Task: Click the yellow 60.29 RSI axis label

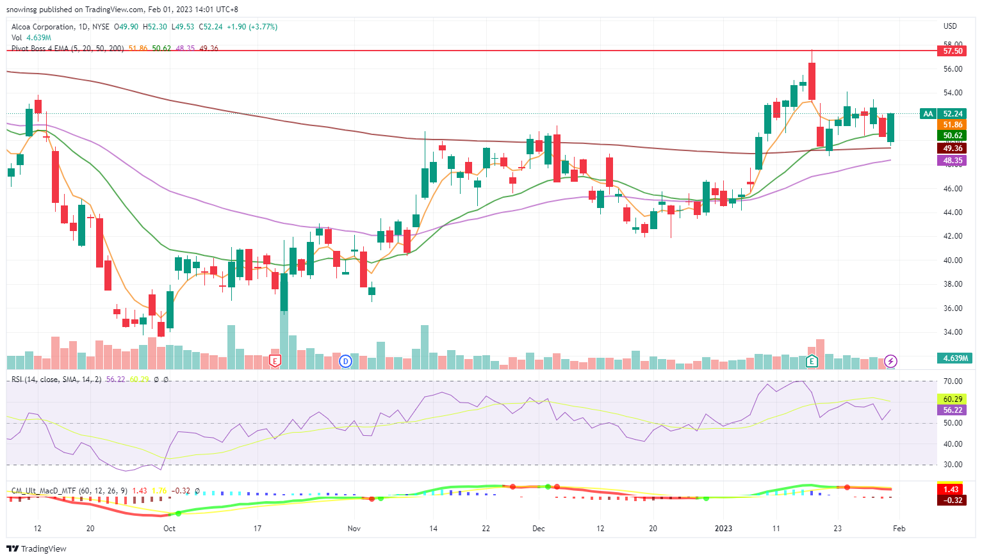Action: [953, 399]
